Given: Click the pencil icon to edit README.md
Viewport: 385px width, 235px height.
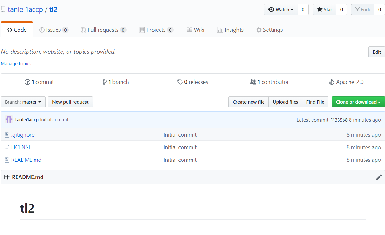Looking at the screenshot, I should (x=379, y=177).
